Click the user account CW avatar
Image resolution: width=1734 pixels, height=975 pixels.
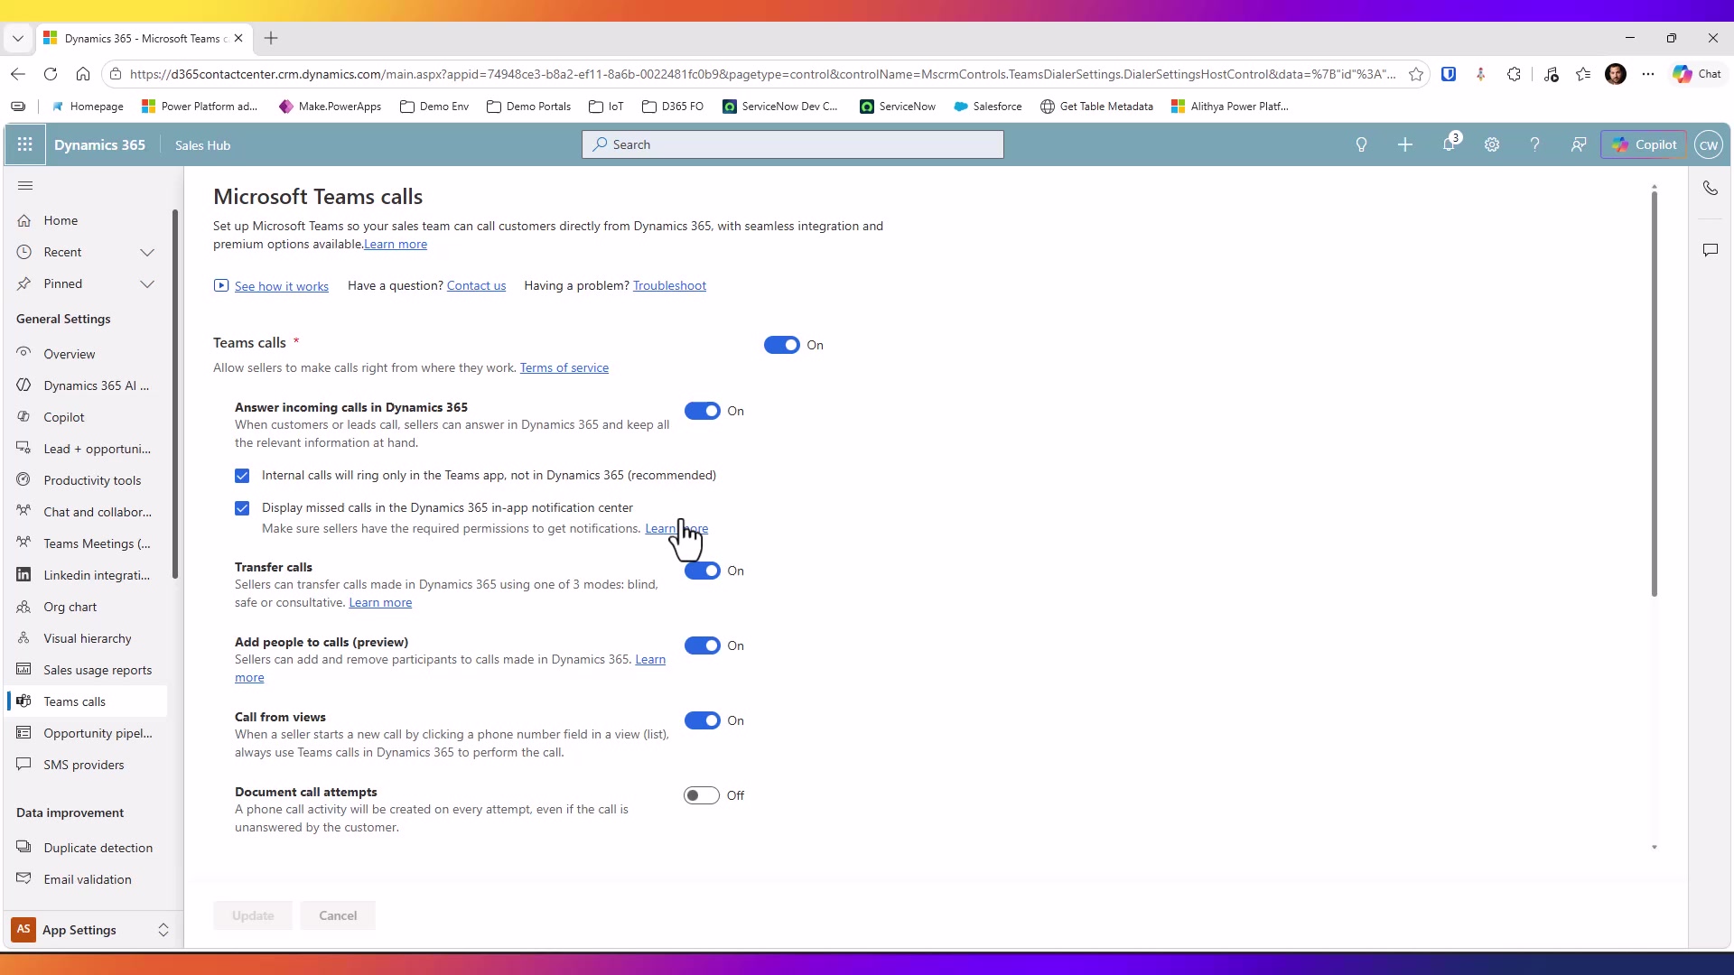(1709, 144)
